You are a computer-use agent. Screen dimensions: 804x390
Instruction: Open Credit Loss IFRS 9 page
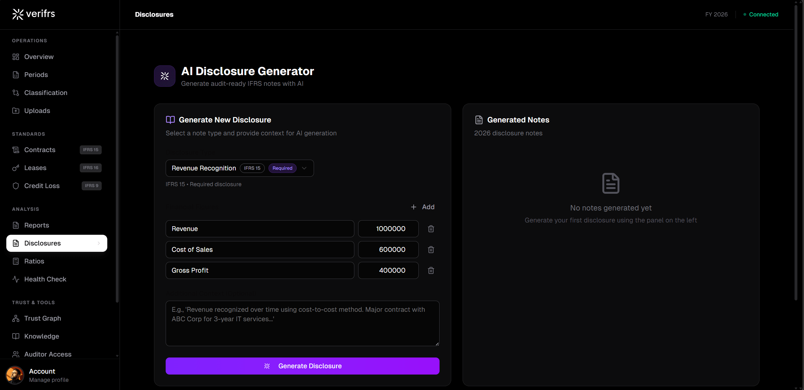pos(42,186)
